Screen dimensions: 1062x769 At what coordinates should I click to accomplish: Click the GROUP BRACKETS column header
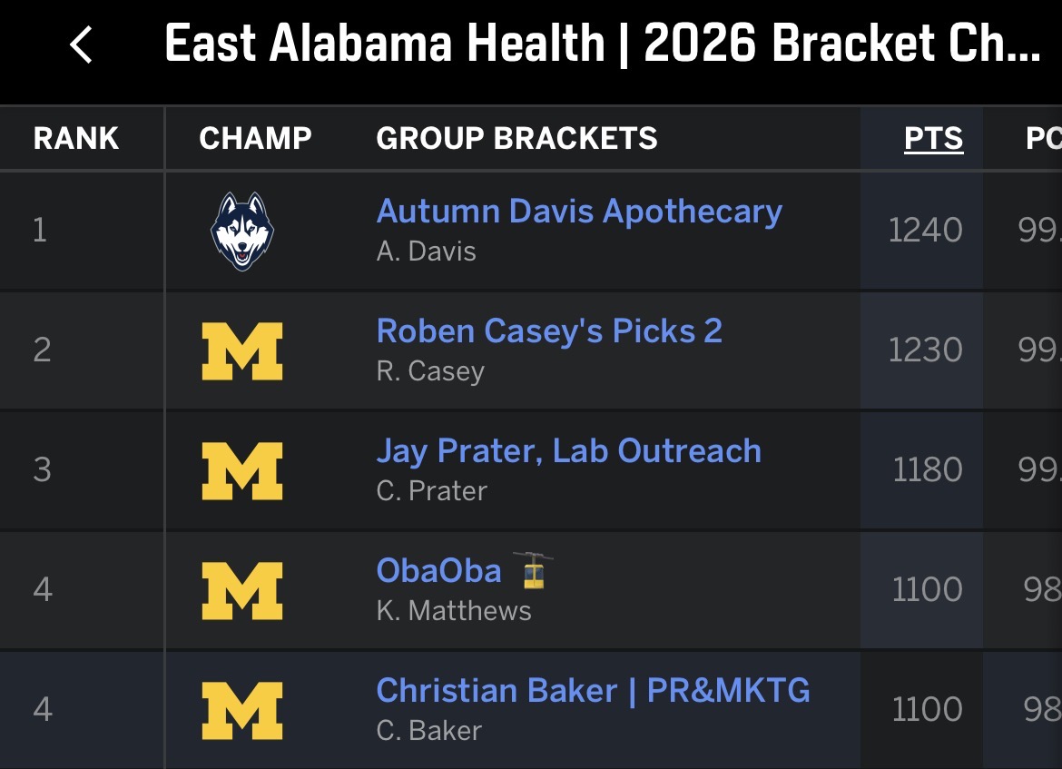coord(516,138)
